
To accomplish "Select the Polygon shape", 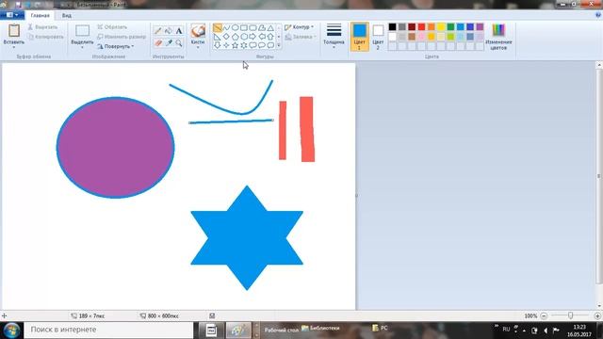I will pos(262,27).
